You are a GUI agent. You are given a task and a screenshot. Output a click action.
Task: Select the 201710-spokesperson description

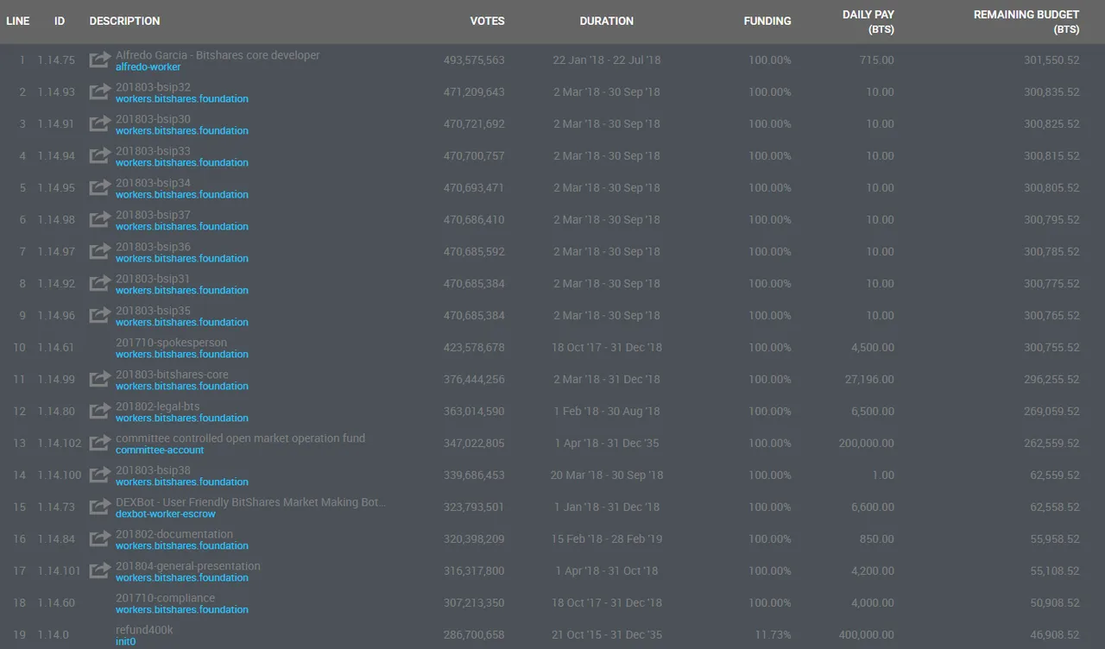[x=172, y=343]
